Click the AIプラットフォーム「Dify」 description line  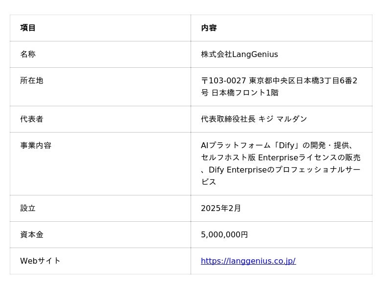click(277, 145)
